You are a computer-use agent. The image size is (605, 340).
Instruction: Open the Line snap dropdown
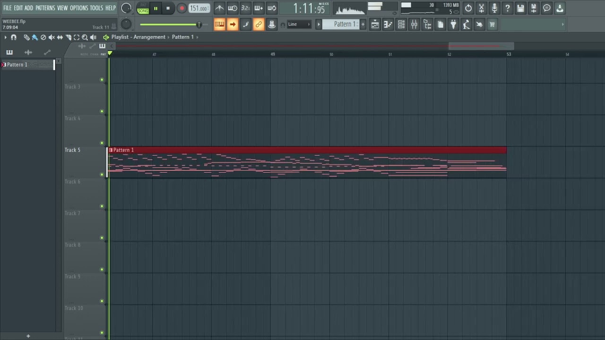299,25
